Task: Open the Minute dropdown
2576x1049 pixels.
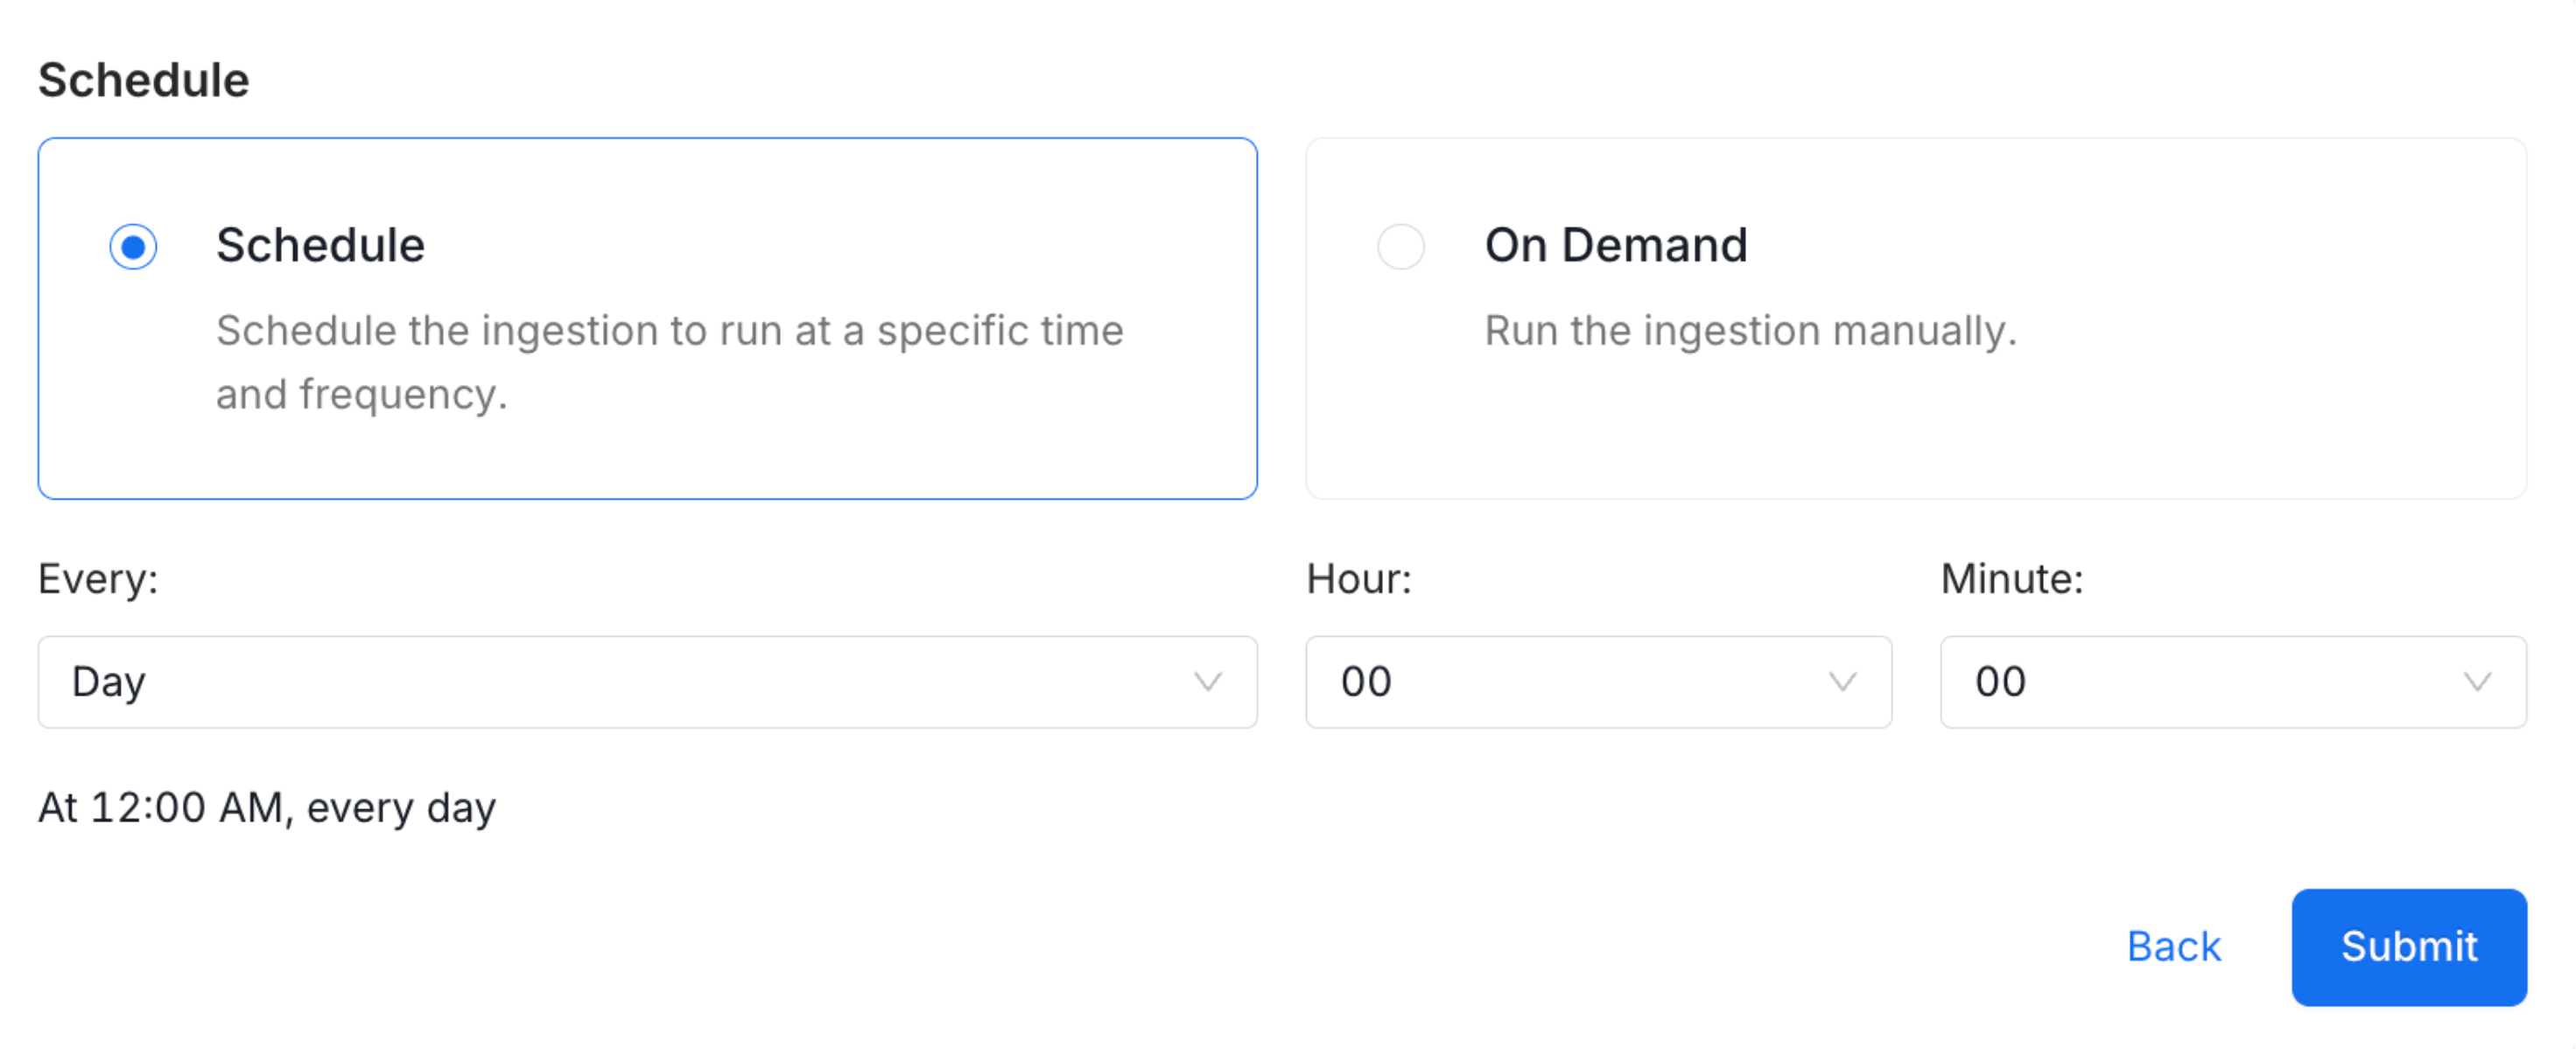Action: (2234, 682)
